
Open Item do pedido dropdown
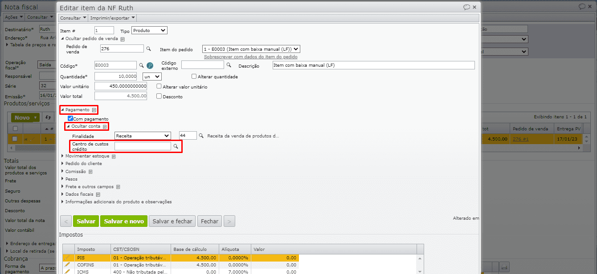(251, 49)
